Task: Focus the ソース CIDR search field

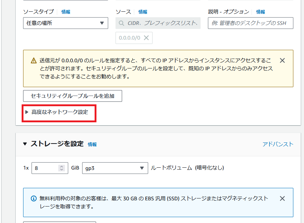Action: [158, 23]
